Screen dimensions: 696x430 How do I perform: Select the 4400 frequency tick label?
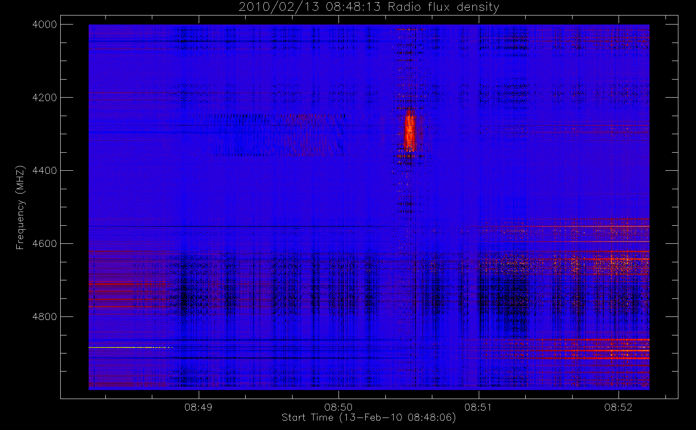[45, 171]
